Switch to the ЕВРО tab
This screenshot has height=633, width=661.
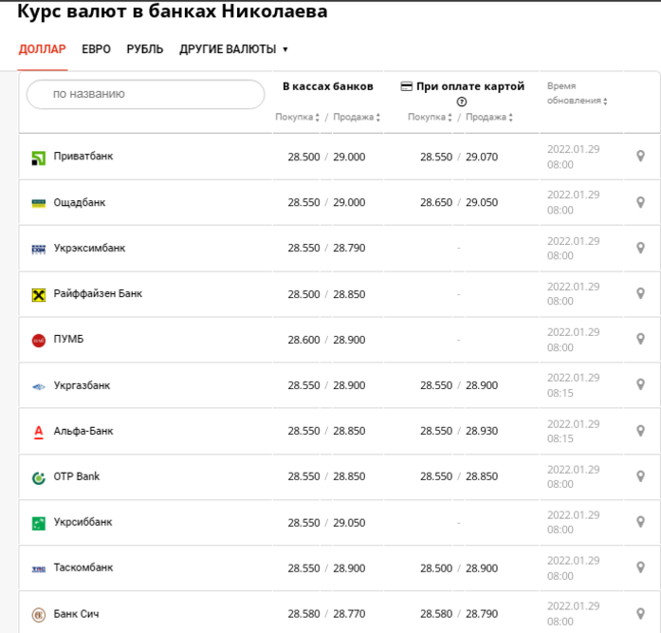(96, 49)
